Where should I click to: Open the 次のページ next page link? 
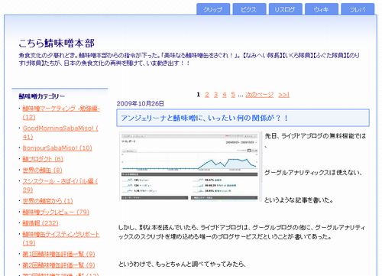pos(260,95)
